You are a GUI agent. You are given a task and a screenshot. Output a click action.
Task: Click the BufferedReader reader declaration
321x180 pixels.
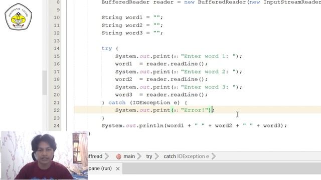click(x=211, y=2)
